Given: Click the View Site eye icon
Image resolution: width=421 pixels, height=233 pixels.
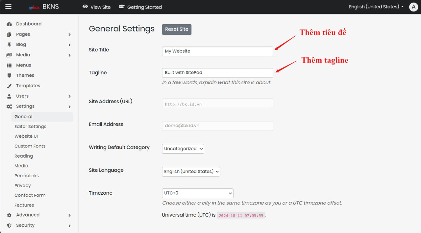Looking at the screenshot, I should click(x=85, y=7).
